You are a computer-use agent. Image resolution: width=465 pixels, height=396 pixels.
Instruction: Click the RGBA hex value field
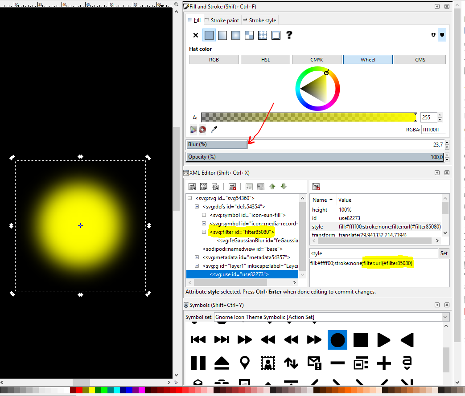pyautogui.click(x=433, y=130)
